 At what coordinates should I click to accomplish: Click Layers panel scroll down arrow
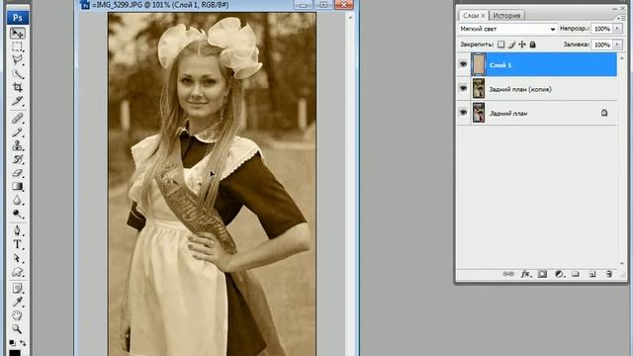pos(622,263)
